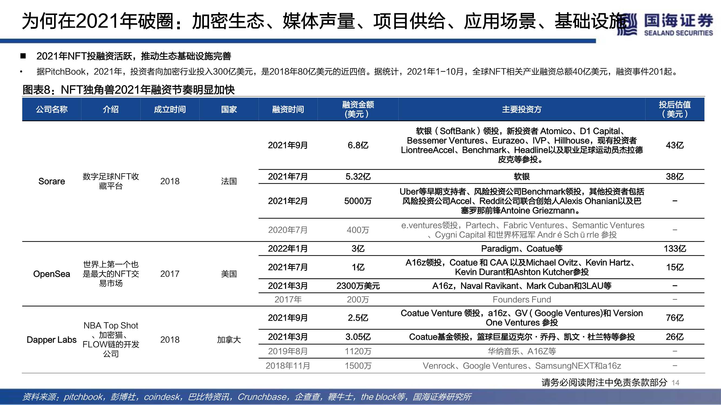Click the 1120万 amount cell
The height and width of the screenshot is (405, 721).
(x=358, y=351)
